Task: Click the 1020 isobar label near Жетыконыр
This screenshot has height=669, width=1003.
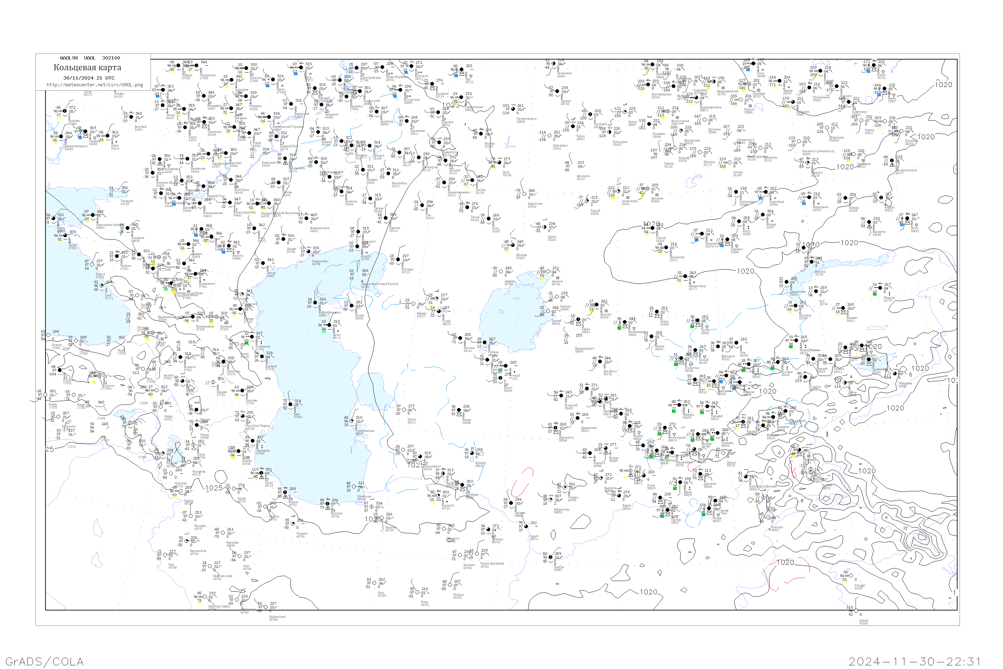Action: [x=746, y=271]
